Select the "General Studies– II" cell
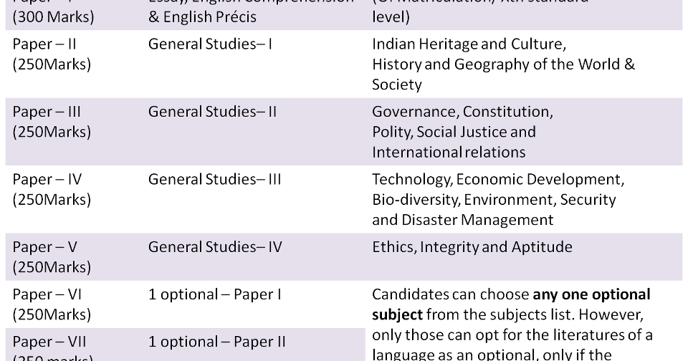688x361 pixels. 212,112
